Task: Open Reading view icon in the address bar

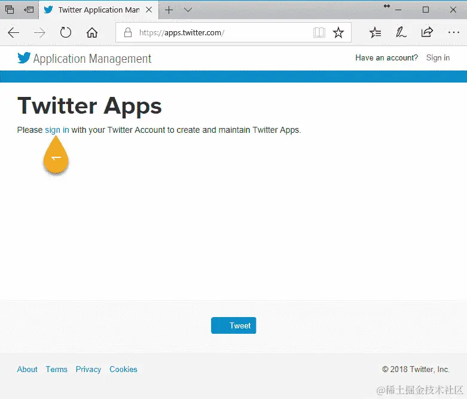Action: click(x=319, y=32)
